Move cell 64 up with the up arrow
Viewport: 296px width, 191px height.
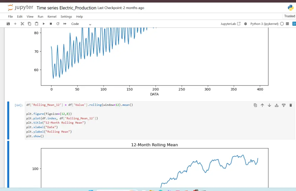coord(262,105)
